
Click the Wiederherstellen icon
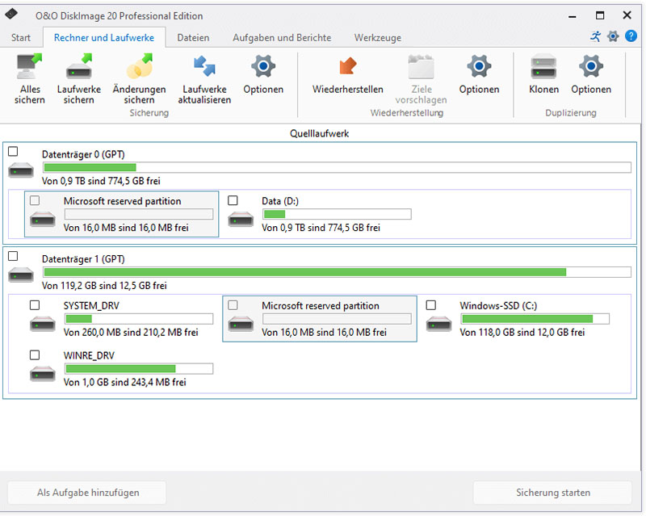(348, 66)
